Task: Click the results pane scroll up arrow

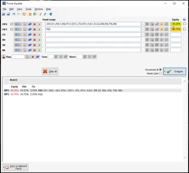Action: point(185,81)
